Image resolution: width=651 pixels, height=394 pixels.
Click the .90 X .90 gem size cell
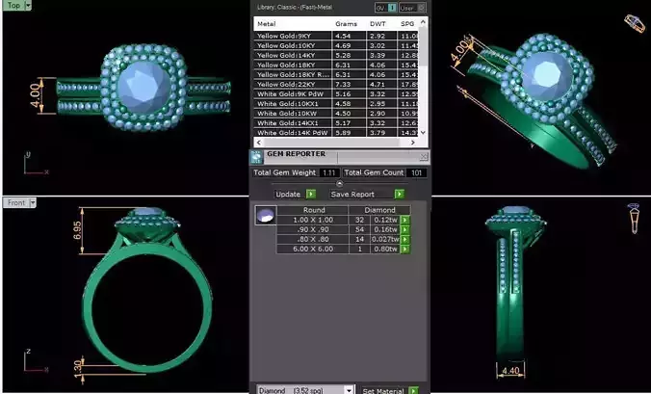tap(313, 229)
